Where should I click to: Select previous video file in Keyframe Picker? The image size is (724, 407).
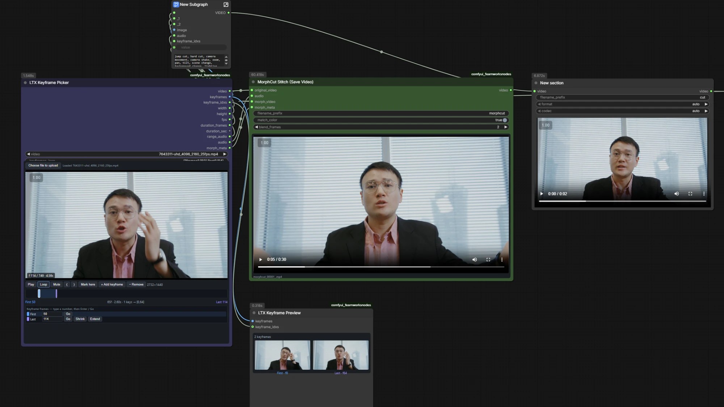(x=28, y=154)
